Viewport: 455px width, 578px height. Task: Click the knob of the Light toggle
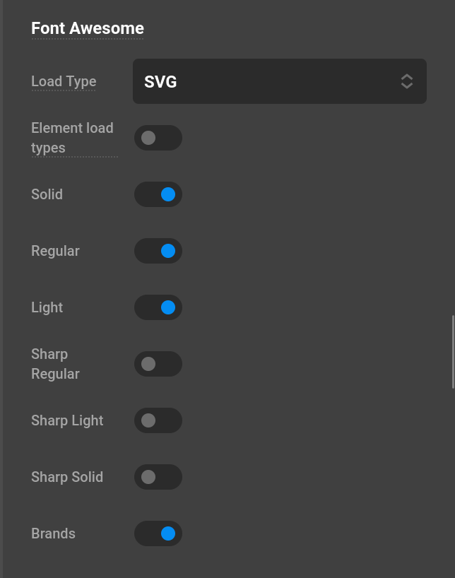click(x=167, y=307)
